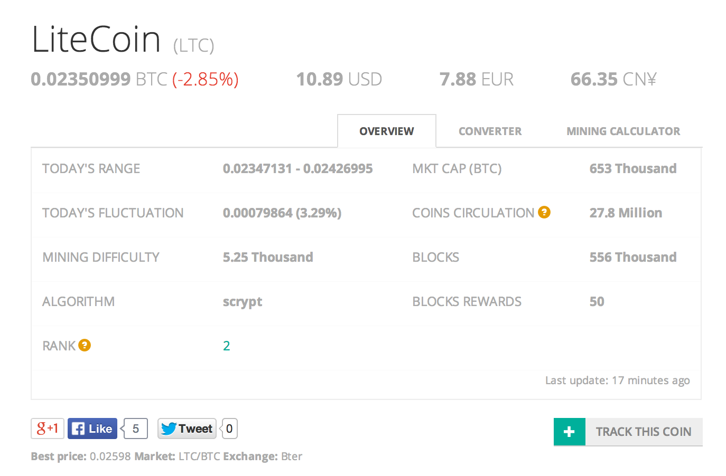Open the Mining Calculator tab
The height and width of the screenshot is (476, 726).
click(623, 131)
